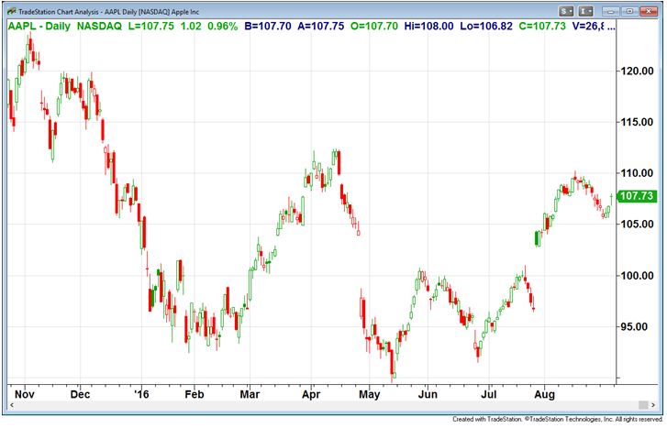Click the 'May' date axis label
Viewport: 667px width, 428px height.
click(x=369, y=394)
